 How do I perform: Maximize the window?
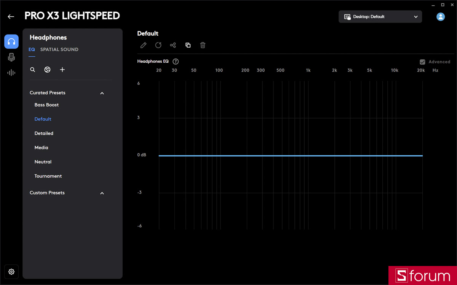point(443,5)
